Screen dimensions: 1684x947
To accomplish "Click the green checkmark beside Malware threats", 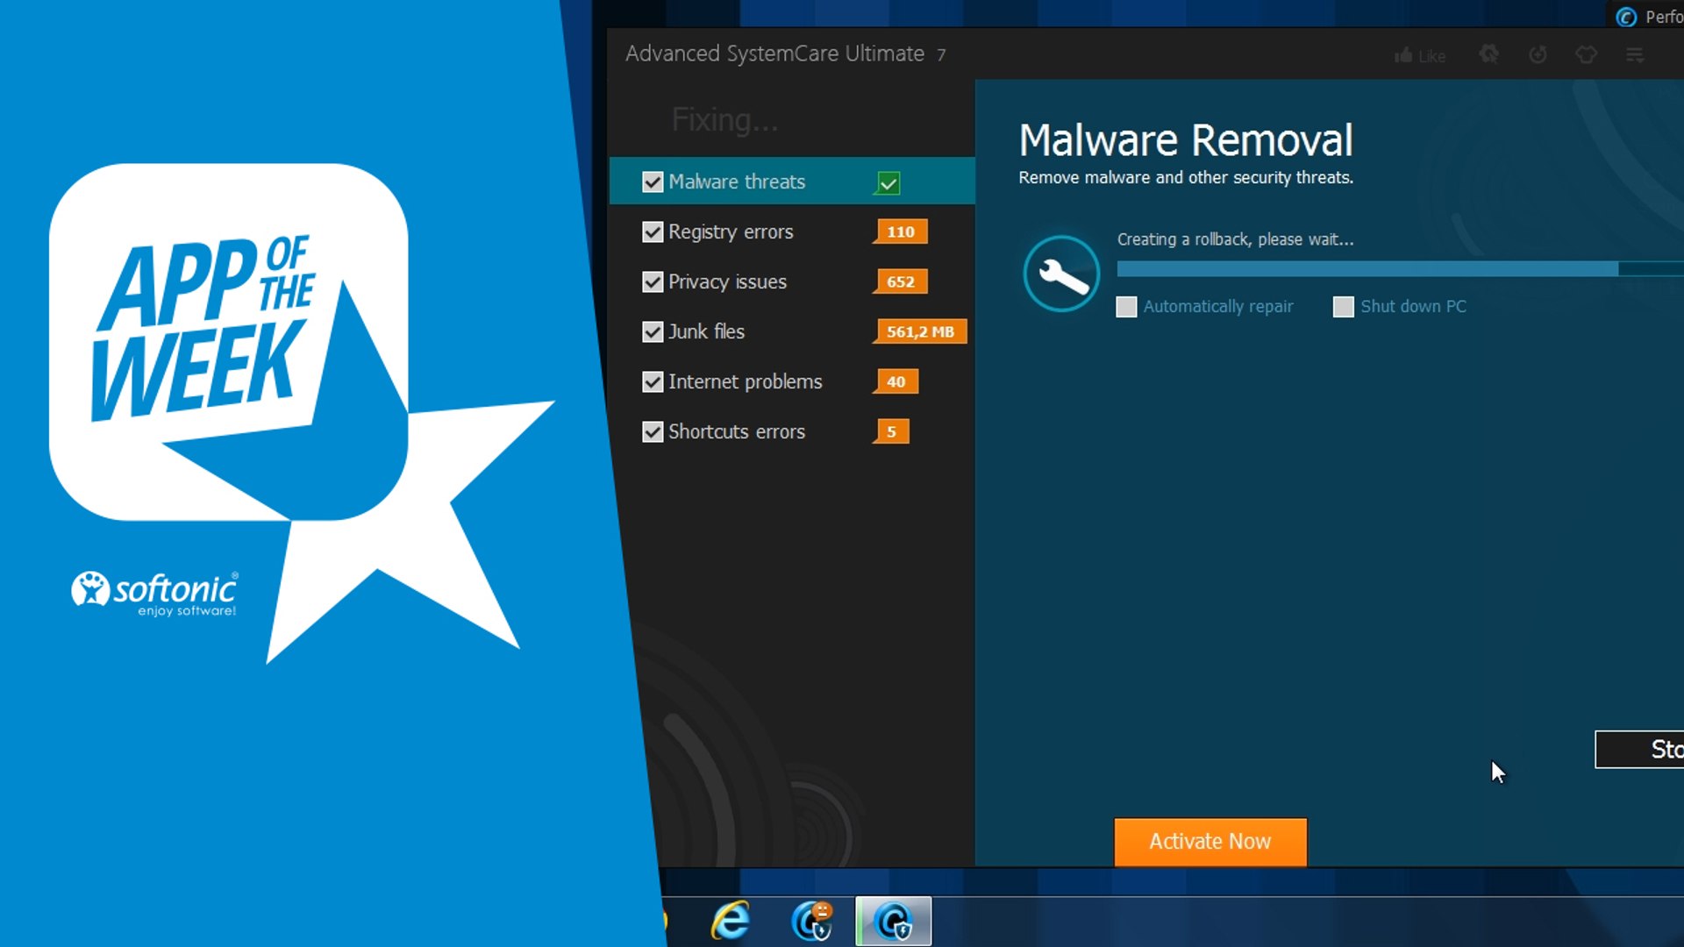I will (888, 182).
